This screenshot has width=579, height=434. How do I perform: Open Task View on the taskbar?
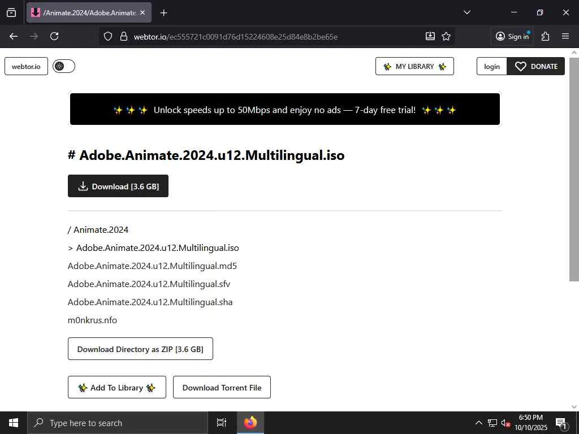point(222,423)
